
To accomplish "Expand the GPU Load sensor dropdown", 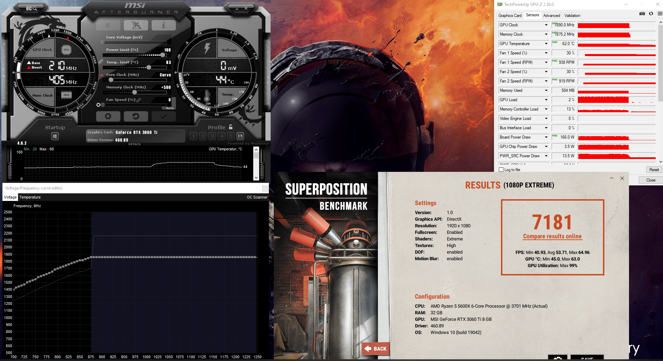I will [546, 100].
